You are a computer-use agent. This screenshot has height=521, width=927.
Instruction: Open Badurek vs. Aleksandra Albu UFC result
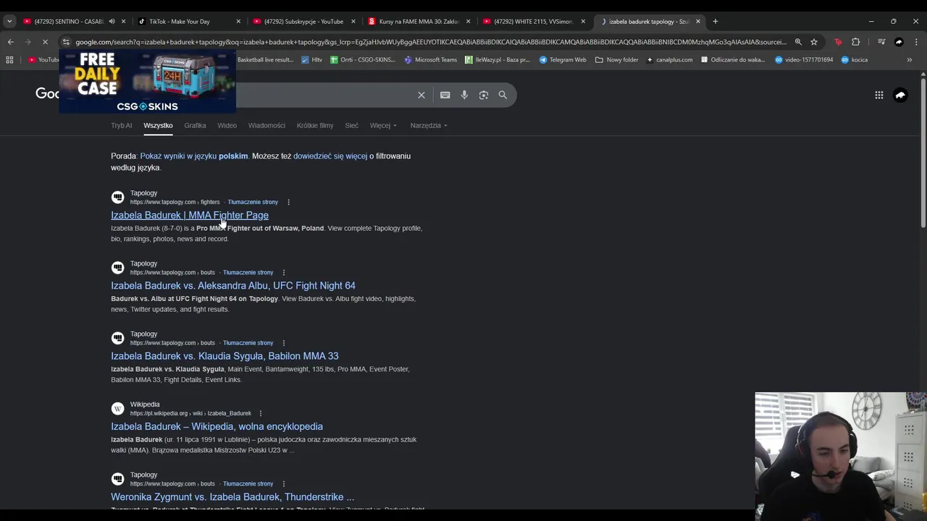[x=233, y=286]
